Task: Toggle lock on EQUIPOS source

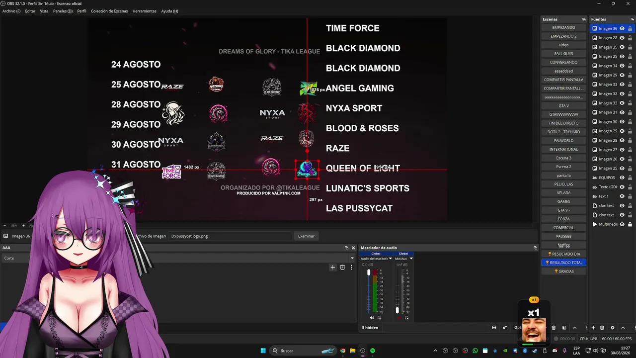Action: click(x=630, y=178)
